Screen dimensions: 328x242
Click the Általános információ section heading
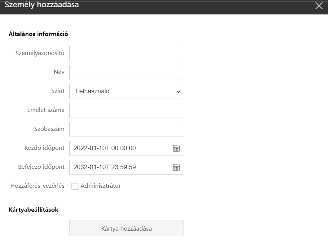(x=38, y=34)
